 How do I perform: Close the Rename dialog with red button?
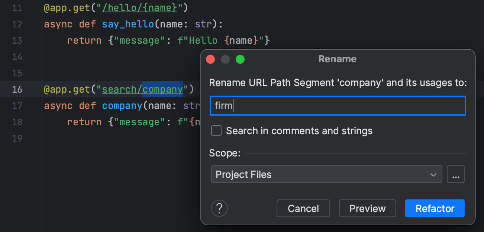(x=210, y=59)
